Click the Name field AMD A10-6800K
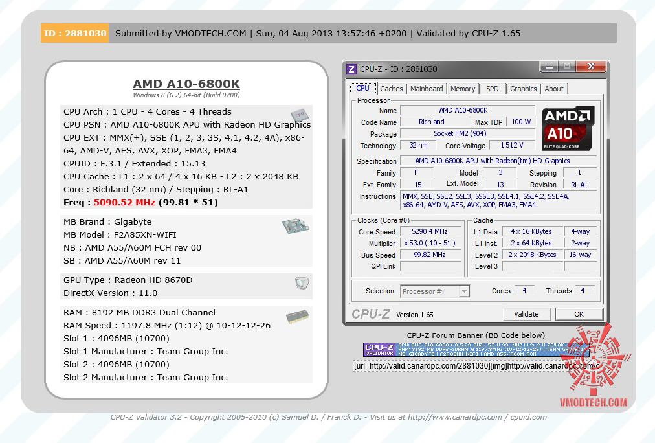Viewport: 655px width, 443px height. (468, 110)
